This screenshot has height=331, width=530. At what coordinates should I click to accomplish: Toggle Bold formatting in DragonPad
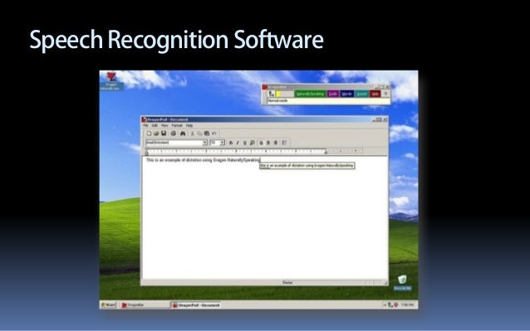(x=231, y=143)
